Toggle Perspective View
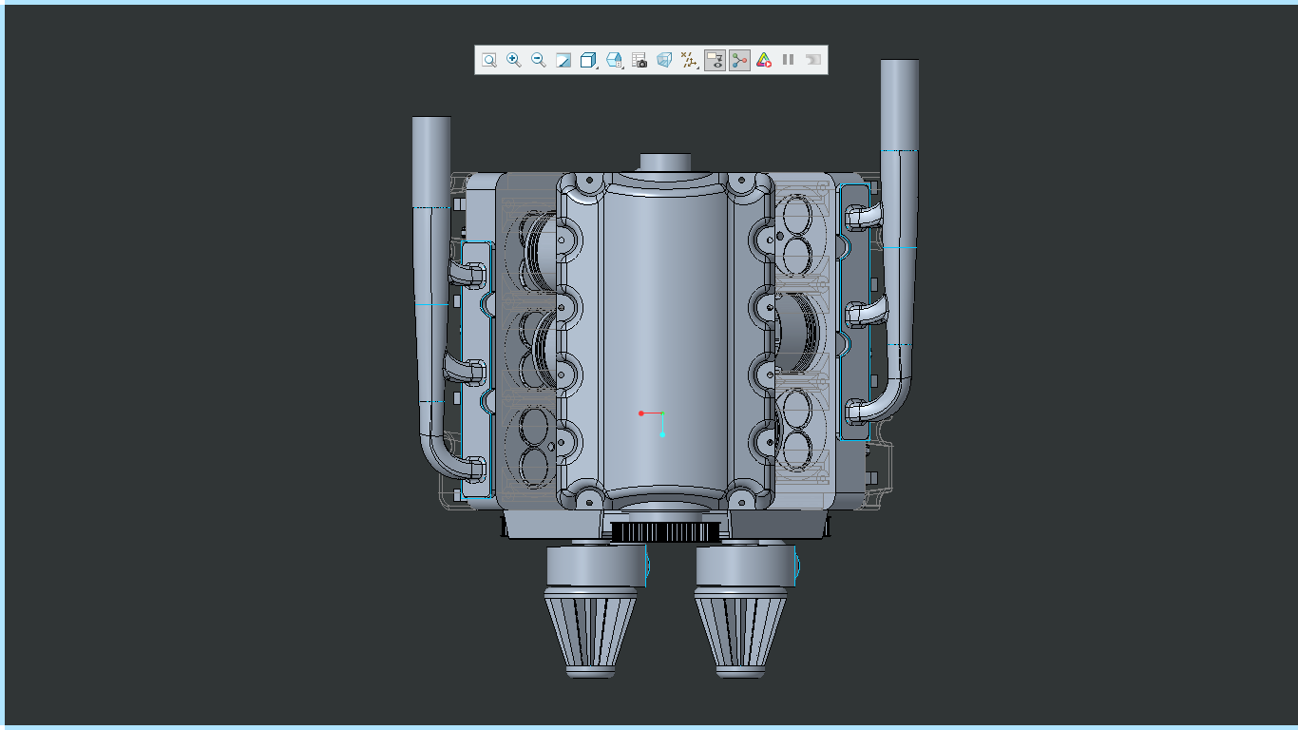Screen dimensions: 1298x730 pos(664,60)
